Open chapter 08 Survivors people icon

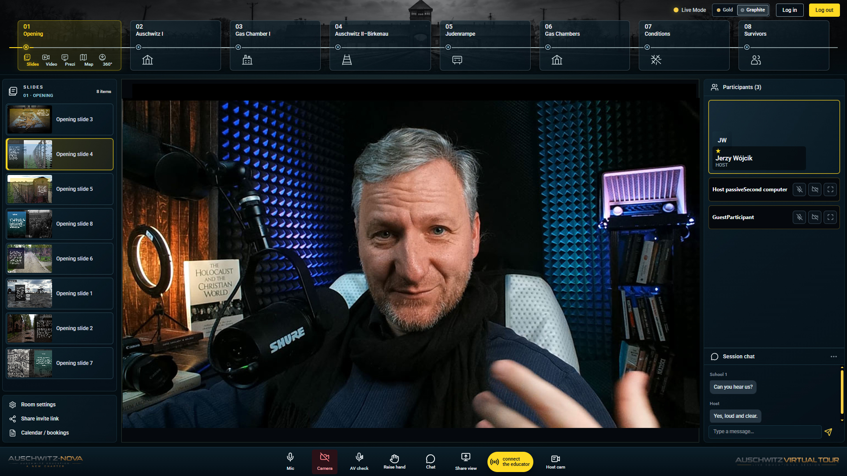click(756, 60)
